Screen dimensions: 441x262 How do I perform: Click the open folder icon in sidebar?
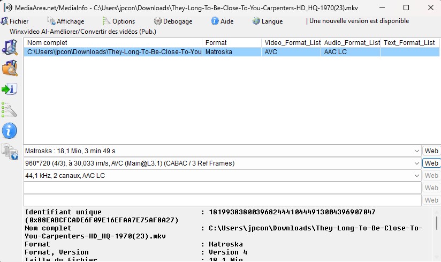click(10, 68)
